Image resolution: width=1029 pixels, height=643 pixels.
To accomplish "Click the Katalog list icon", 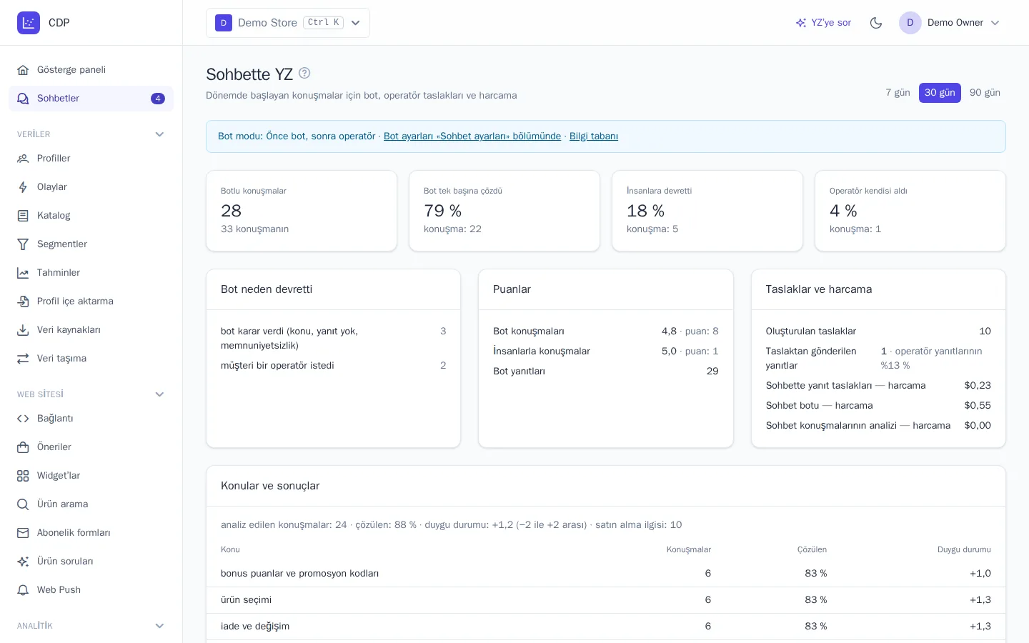I will pyautogui.click(x=23, y=216).
